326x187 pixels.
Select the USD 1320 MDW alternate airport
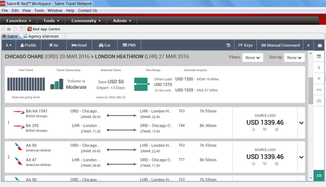click(197, 79)
